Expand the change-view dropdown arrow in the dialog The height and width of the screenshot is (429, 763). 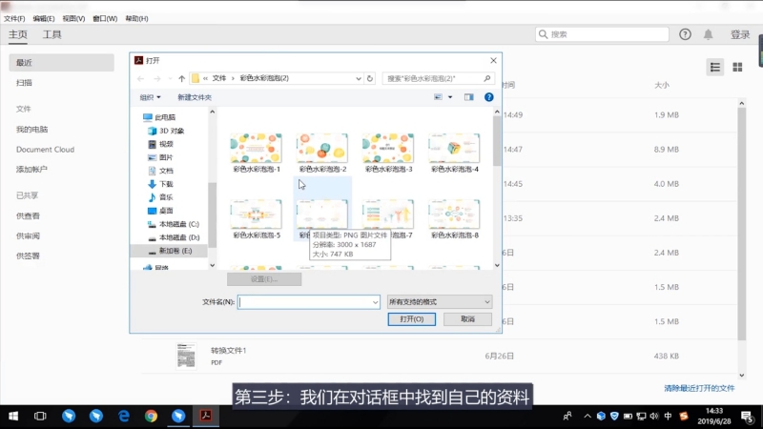point(450,97)
